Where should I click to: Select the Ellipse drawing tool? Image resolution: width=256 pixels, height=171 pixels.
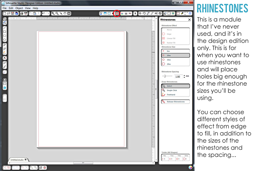coord(5,40)
